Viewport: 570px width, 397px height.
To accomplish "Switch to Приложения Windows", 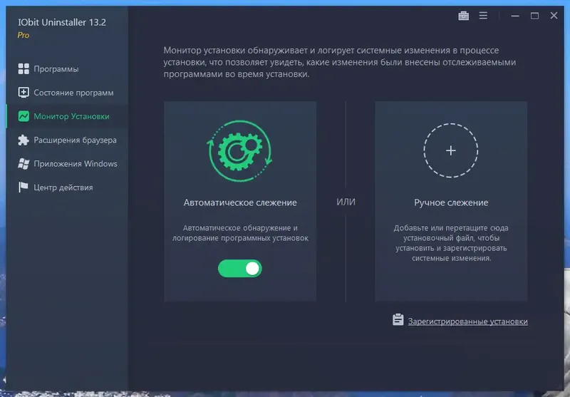I will 76,164.
